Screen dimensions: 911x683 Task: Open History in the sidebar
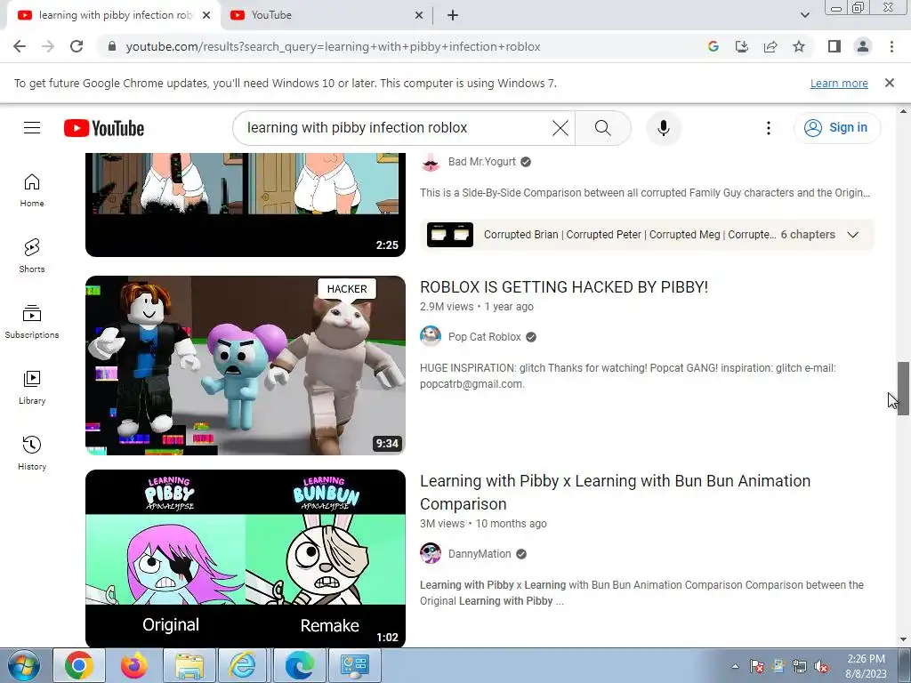32,453
